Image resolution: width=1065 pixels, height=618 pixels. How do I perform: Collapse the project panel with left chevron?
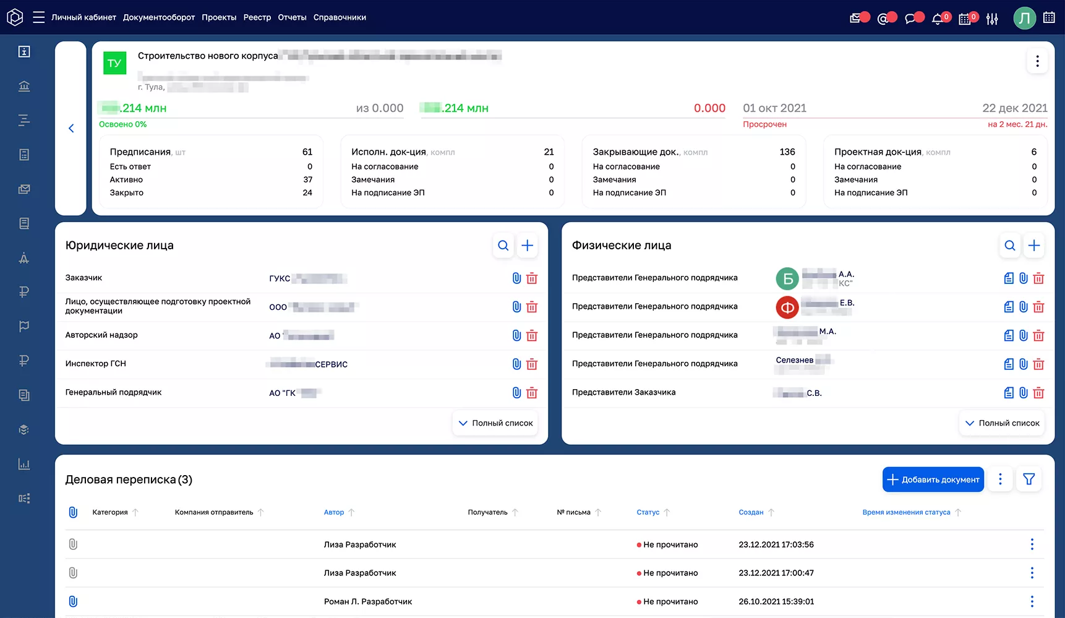(x=71, y=128)
